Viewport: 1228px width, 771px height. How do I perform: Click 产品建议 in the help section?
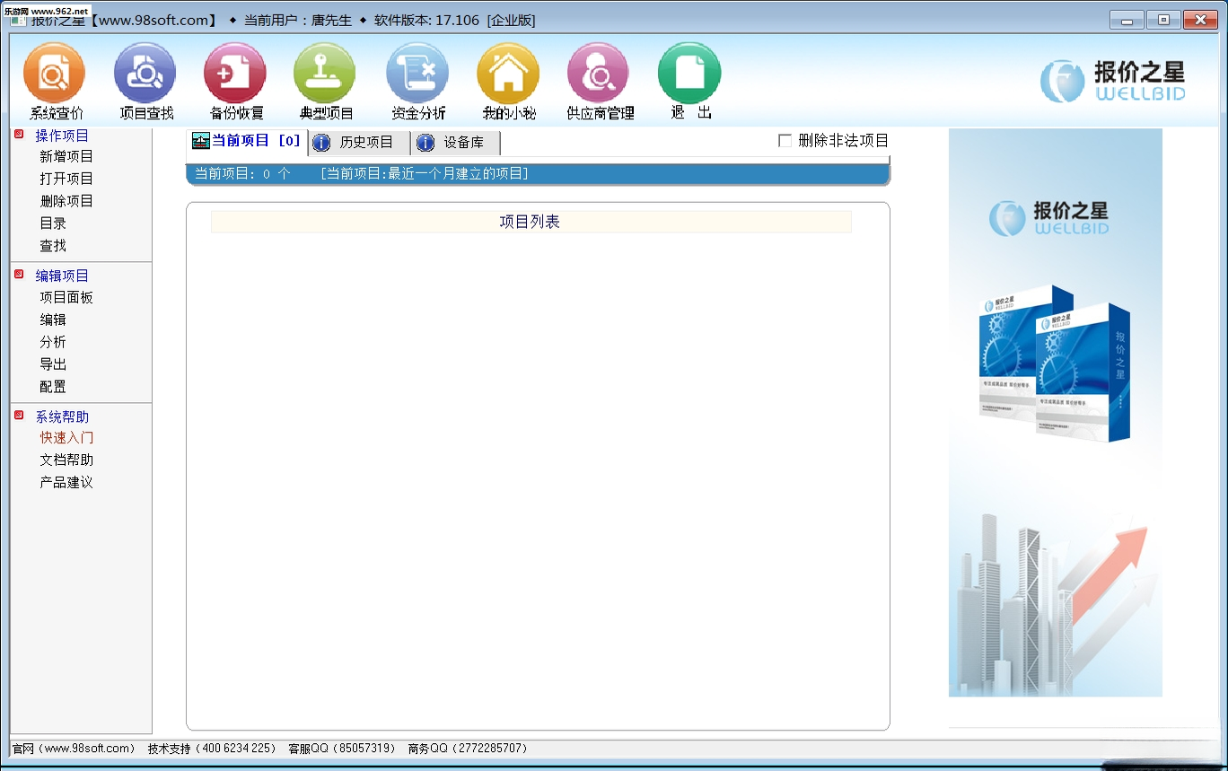pyautogui.click(x=66, y=482)
